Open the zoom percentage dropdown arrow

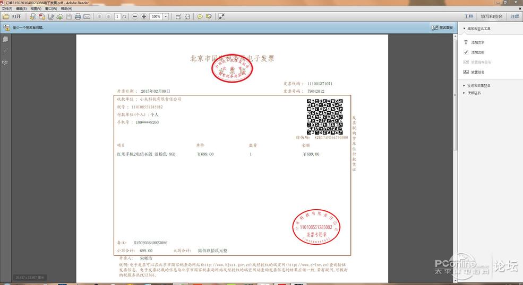(166, 16)
